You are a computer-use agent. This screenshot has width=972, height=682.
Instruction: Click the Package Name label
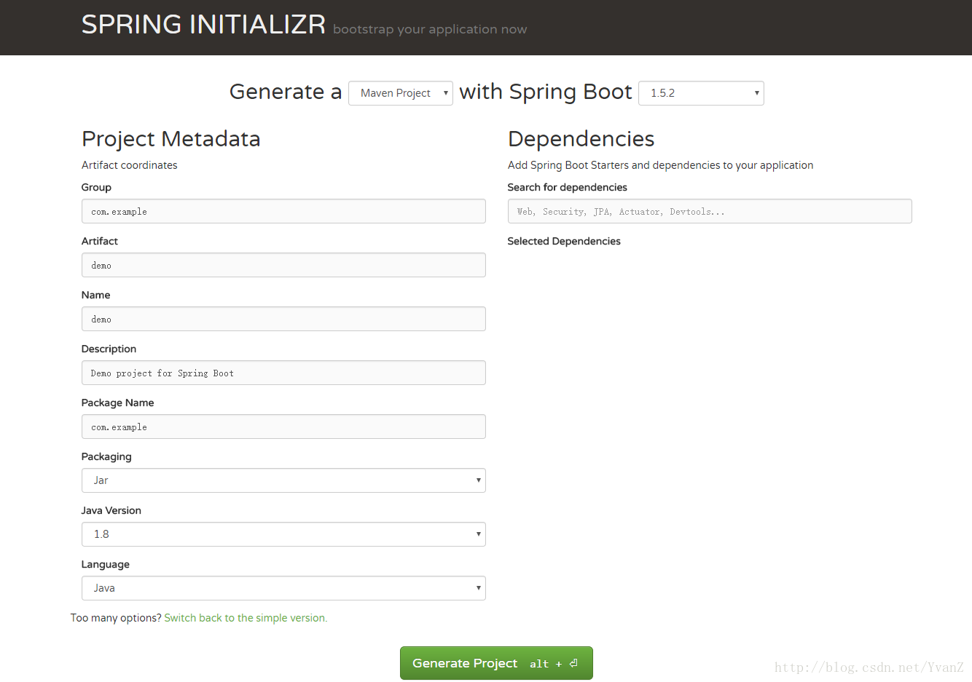tap(118, 403)
